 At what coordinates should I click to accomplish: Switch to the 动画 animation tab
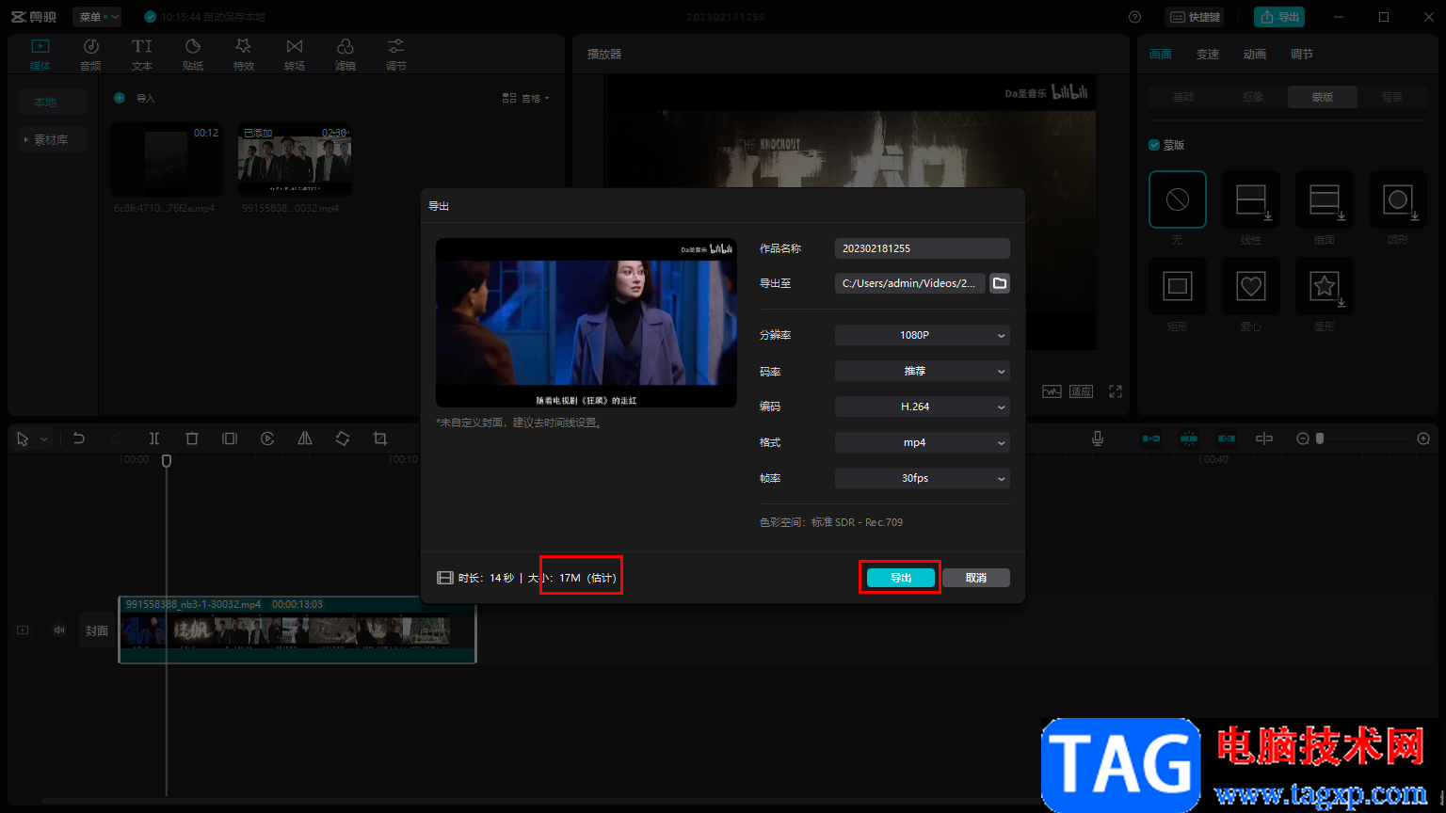coord(1255,55)
